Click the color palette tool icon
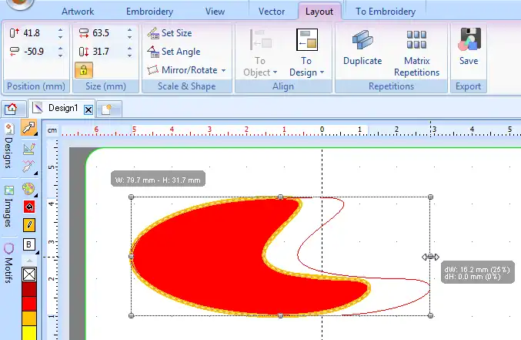This screenshot has width=521, height=340. click(29, 187)
